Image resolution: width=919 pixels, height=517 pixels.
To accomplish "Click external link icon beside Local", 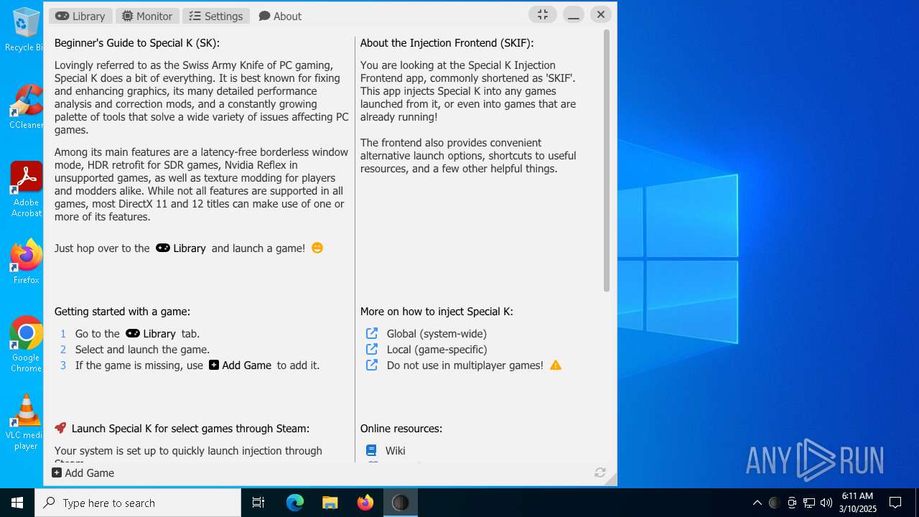I will tap(372, 349).
